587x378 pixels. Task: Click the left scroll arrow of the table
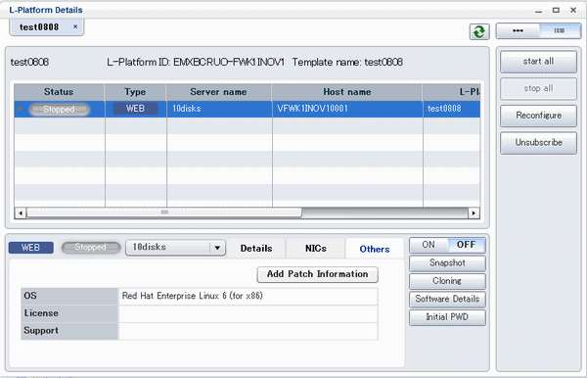pos(21,213)
